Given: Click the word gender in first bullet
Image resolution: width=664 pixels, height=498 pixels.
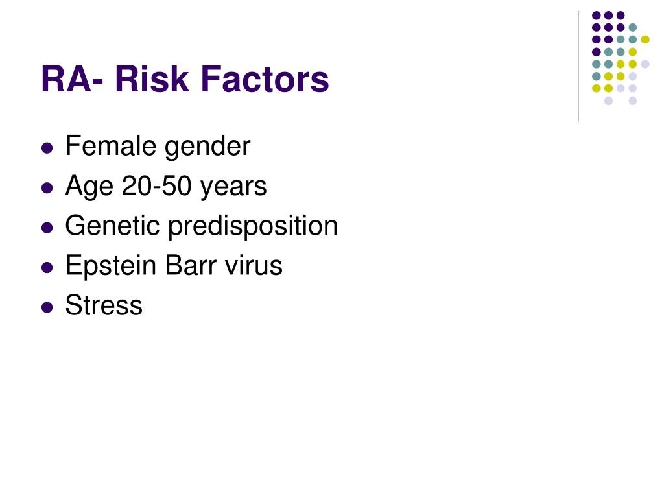Looking at the screenshot, I should coord(207,147).
